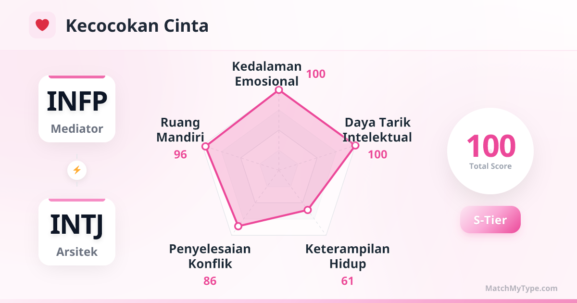Click the Keterampilan Hidup score 61
Viewport: 577px width, 303px height.
pyautogui.click(x=348, y=281)
